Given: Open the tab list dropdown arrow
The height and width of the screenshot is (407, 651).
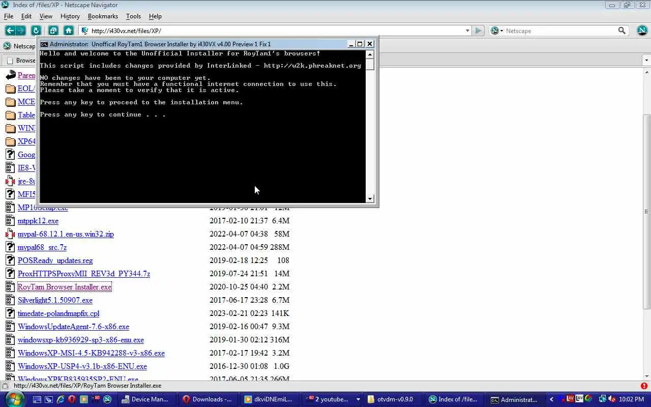Looking at the screenshot, I should (x=646, y=60).
